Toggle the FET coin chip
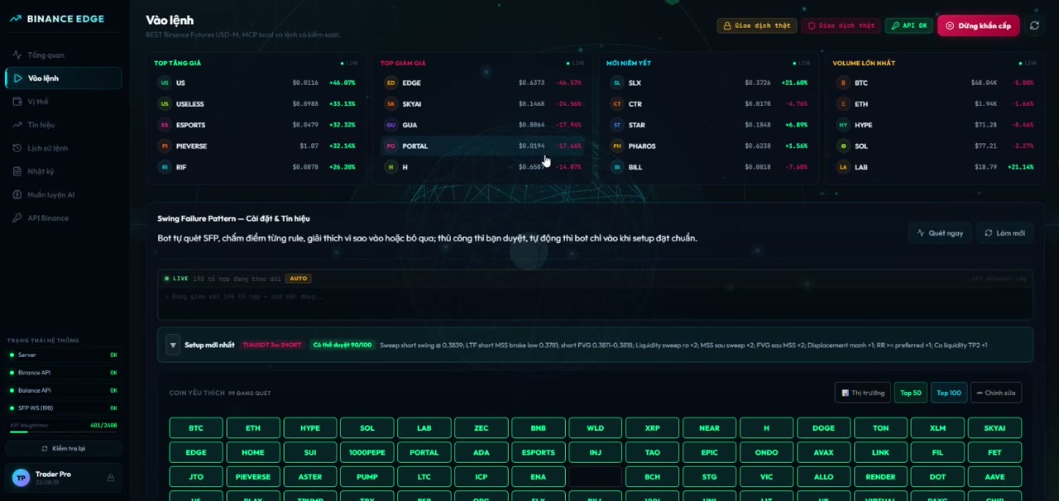Image resolution: width=1059 pixels, height=501 pixels. tap(994, 452)
